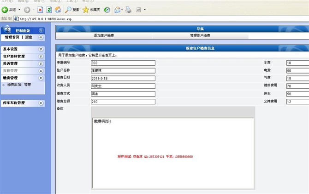Viewport: 309px width, 194px height.
Task: Click the Mail envelope icon
Action: [118, 10]
